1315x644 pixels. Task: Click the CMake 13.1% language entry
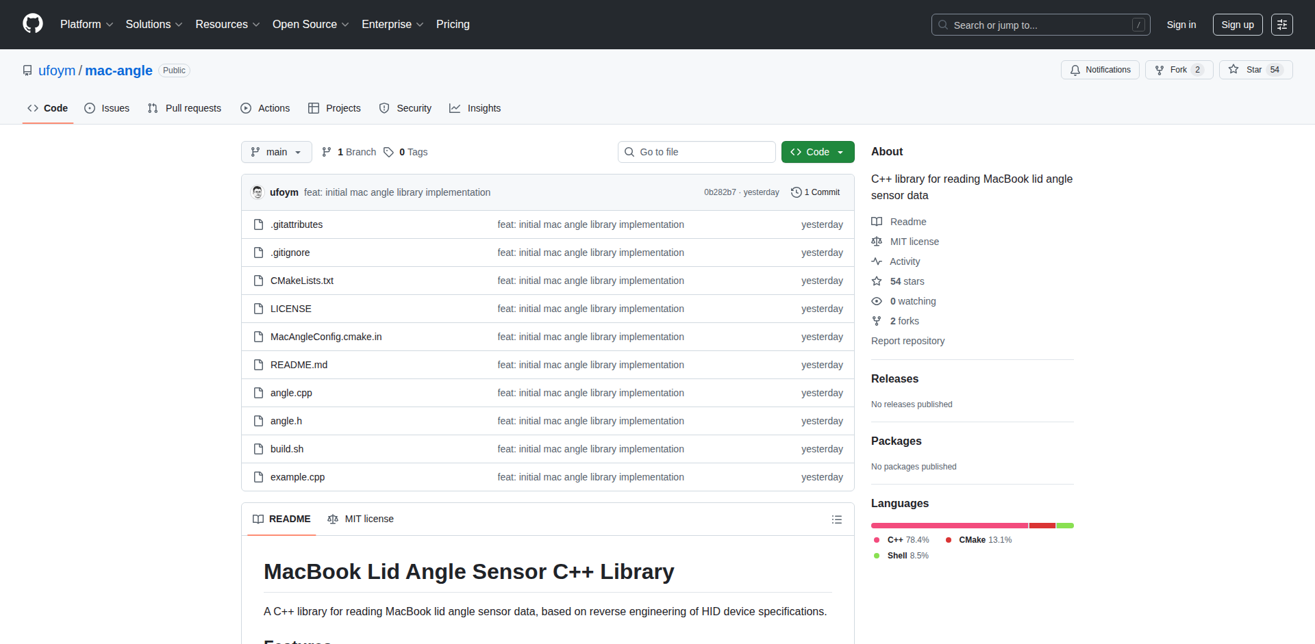click(978, 540)
